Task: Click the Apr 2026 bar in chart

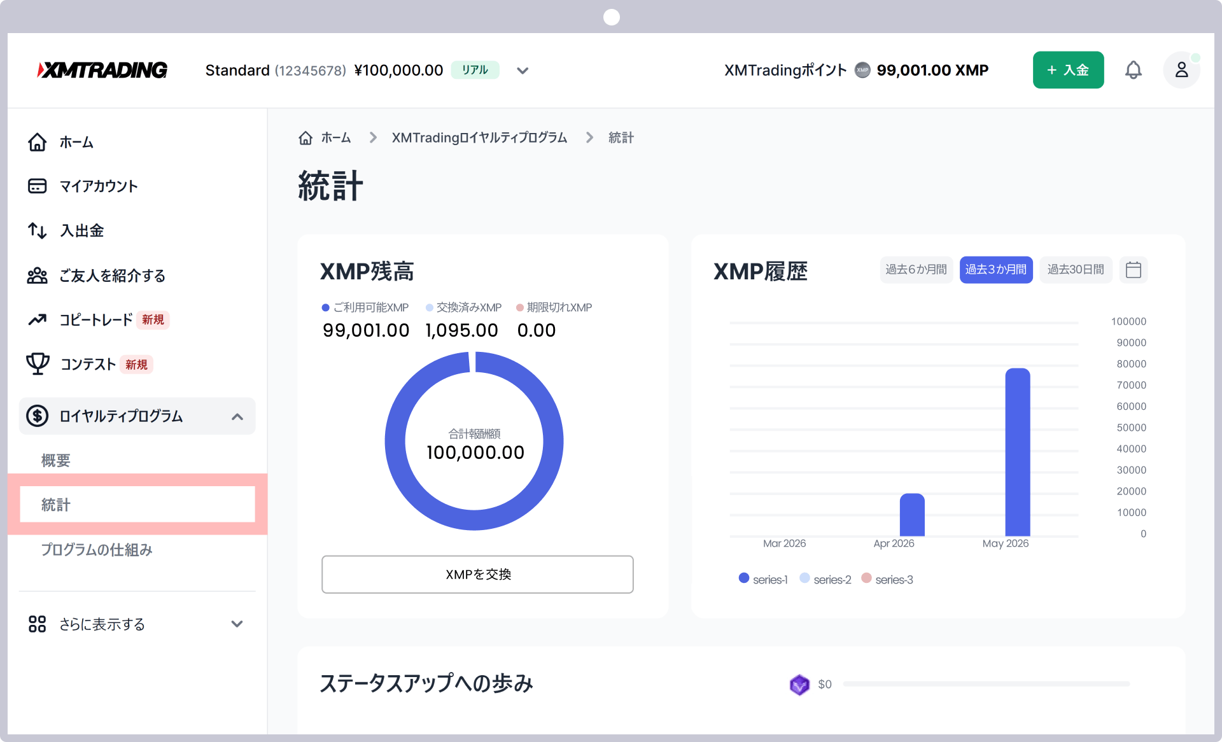Action: point(911,515)
